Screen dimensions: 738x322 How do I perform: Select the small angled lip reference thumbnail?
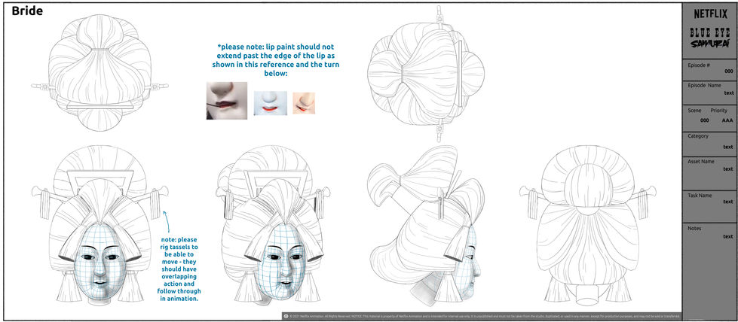(304, 103)
